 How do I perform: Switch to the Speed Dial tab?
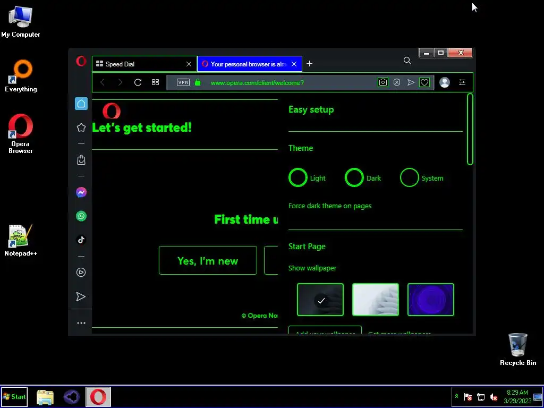click(x=144, y=64)
